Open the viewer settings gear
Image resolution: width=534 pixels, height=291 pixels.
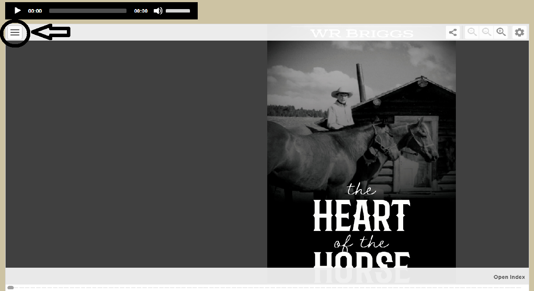[x=519, y=32]
